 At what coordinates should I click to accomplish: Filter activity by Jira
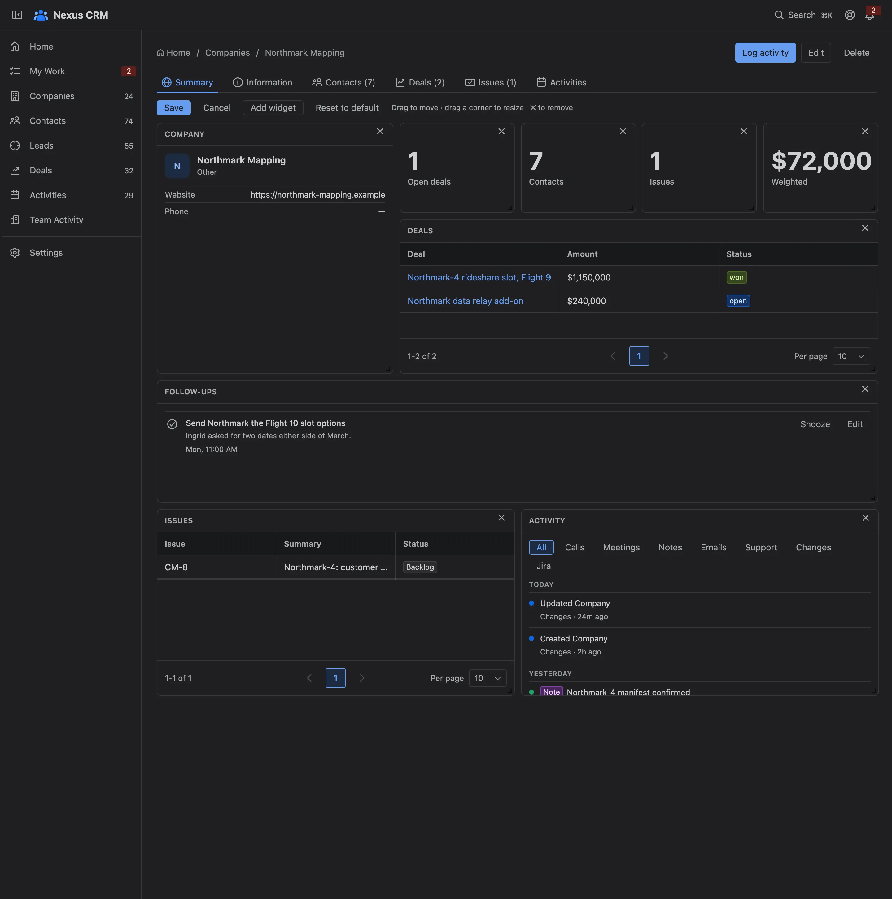(543, 566)
